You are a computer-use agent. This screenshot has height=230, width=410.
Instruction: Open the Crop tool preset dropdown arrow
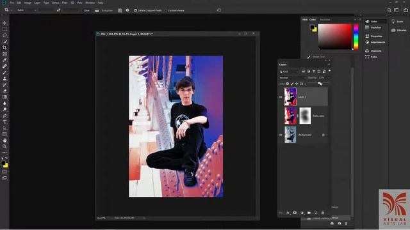click(12, 10)
